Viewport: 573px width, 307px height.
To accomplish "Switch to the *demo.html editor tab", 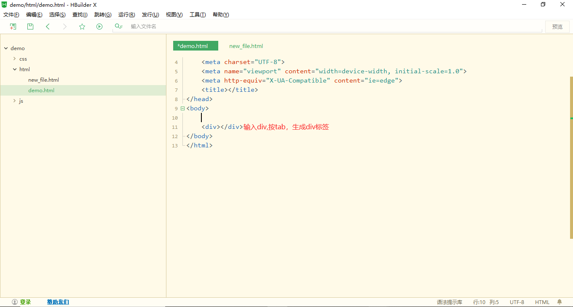I will tap(195, 46).
